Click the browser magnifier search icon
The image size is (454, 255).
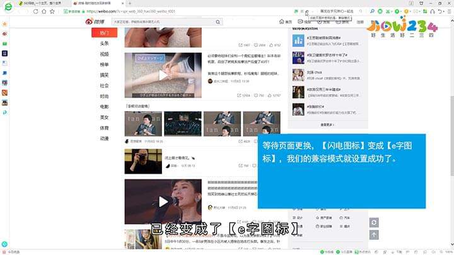pyautogui.click(x=372, y=11)
